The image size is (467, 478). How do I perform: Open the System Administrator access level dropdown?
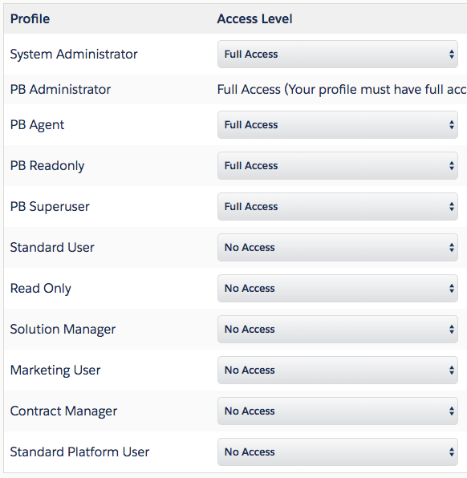(337, 55)
